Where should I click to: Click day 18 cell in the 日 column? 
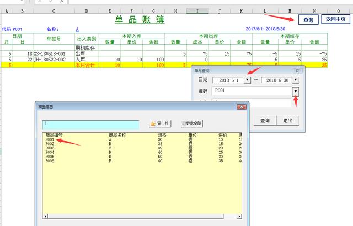pos(23,54)
